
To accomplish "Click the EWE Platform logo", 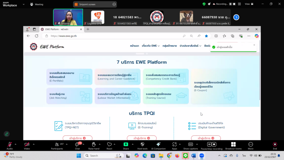I will click(x=47, y=47).
